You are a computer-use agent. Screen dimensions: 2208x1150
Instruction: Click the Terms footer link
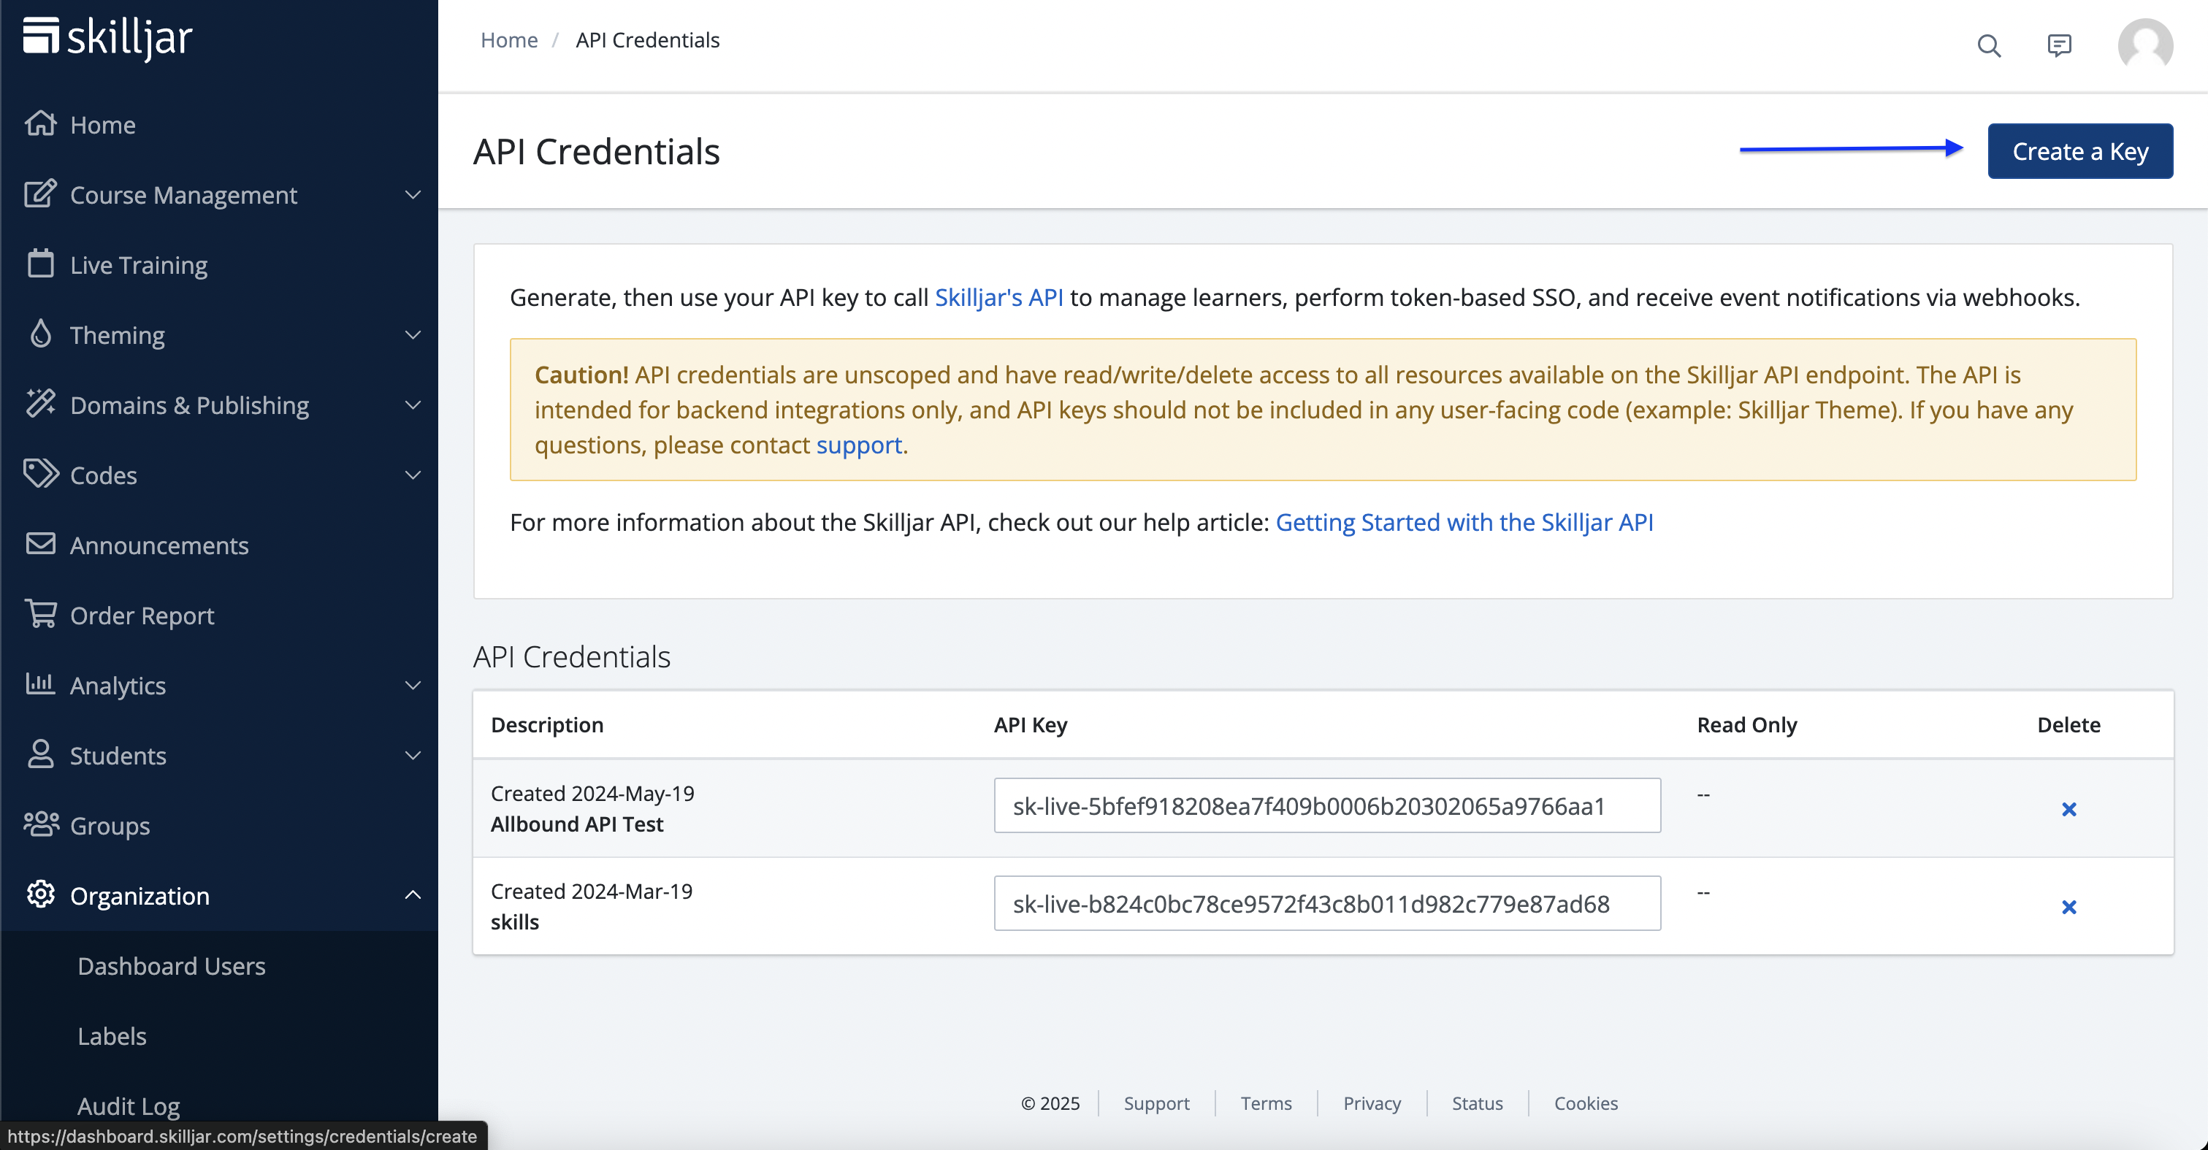point(1266,1103)
